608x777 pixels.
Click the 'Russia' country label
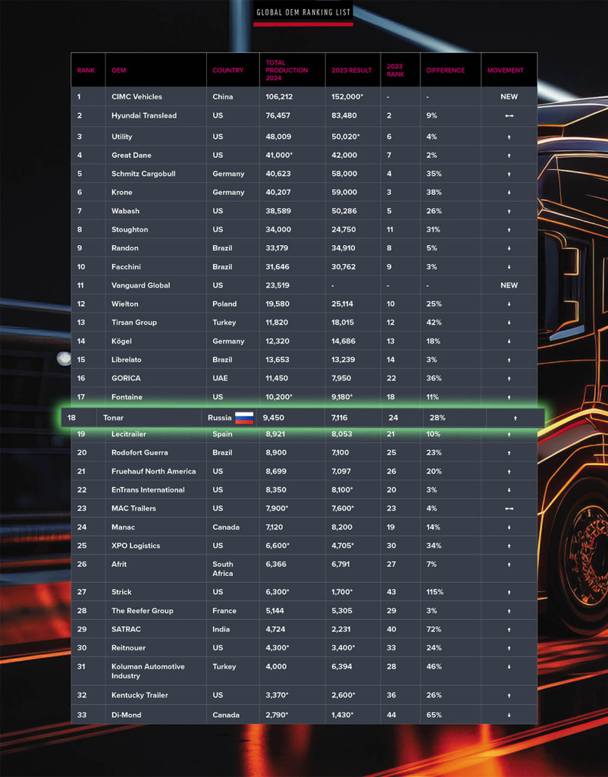pyautogui.click(x=219, y=418)
